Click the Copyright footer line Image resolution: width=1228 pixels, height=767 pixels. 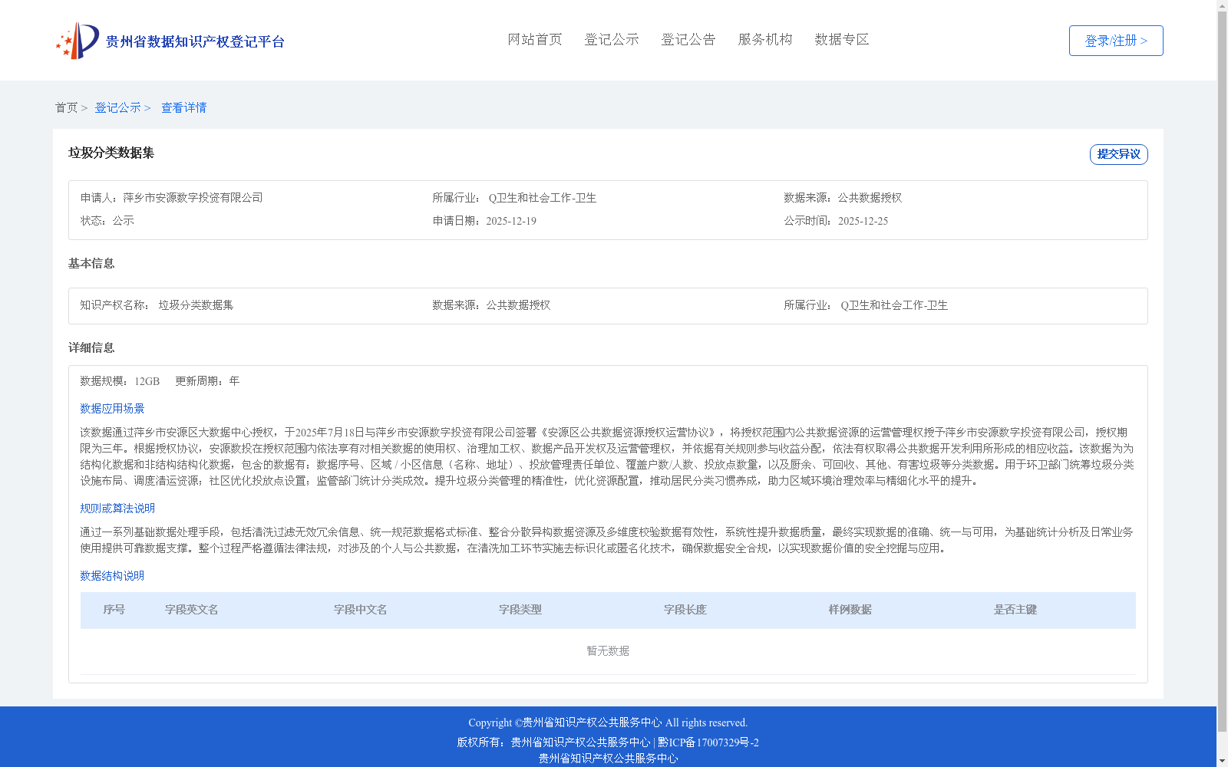click(x=608, y=723)
